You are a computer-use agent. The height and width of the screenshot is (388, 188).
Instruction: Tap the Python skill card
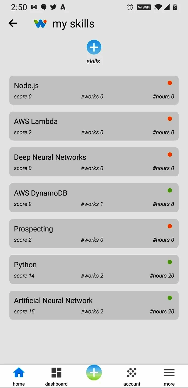[x=94, y=269]
